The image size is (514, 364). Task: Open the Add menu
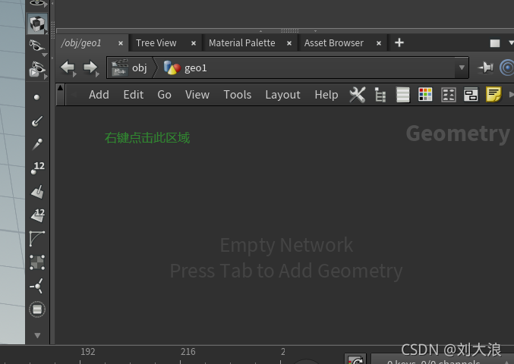99,95
